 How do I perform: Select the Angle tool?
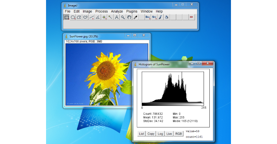(x=98, y=17)
